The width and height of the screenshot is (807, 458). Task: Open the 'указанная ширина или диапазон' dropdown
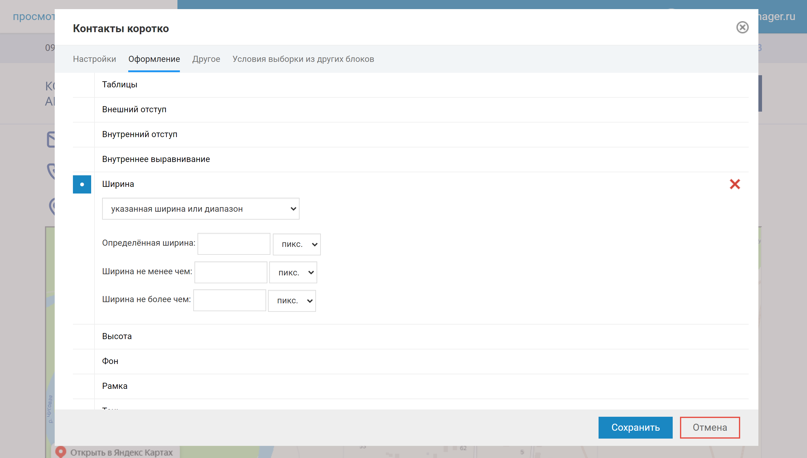(201, 209)
